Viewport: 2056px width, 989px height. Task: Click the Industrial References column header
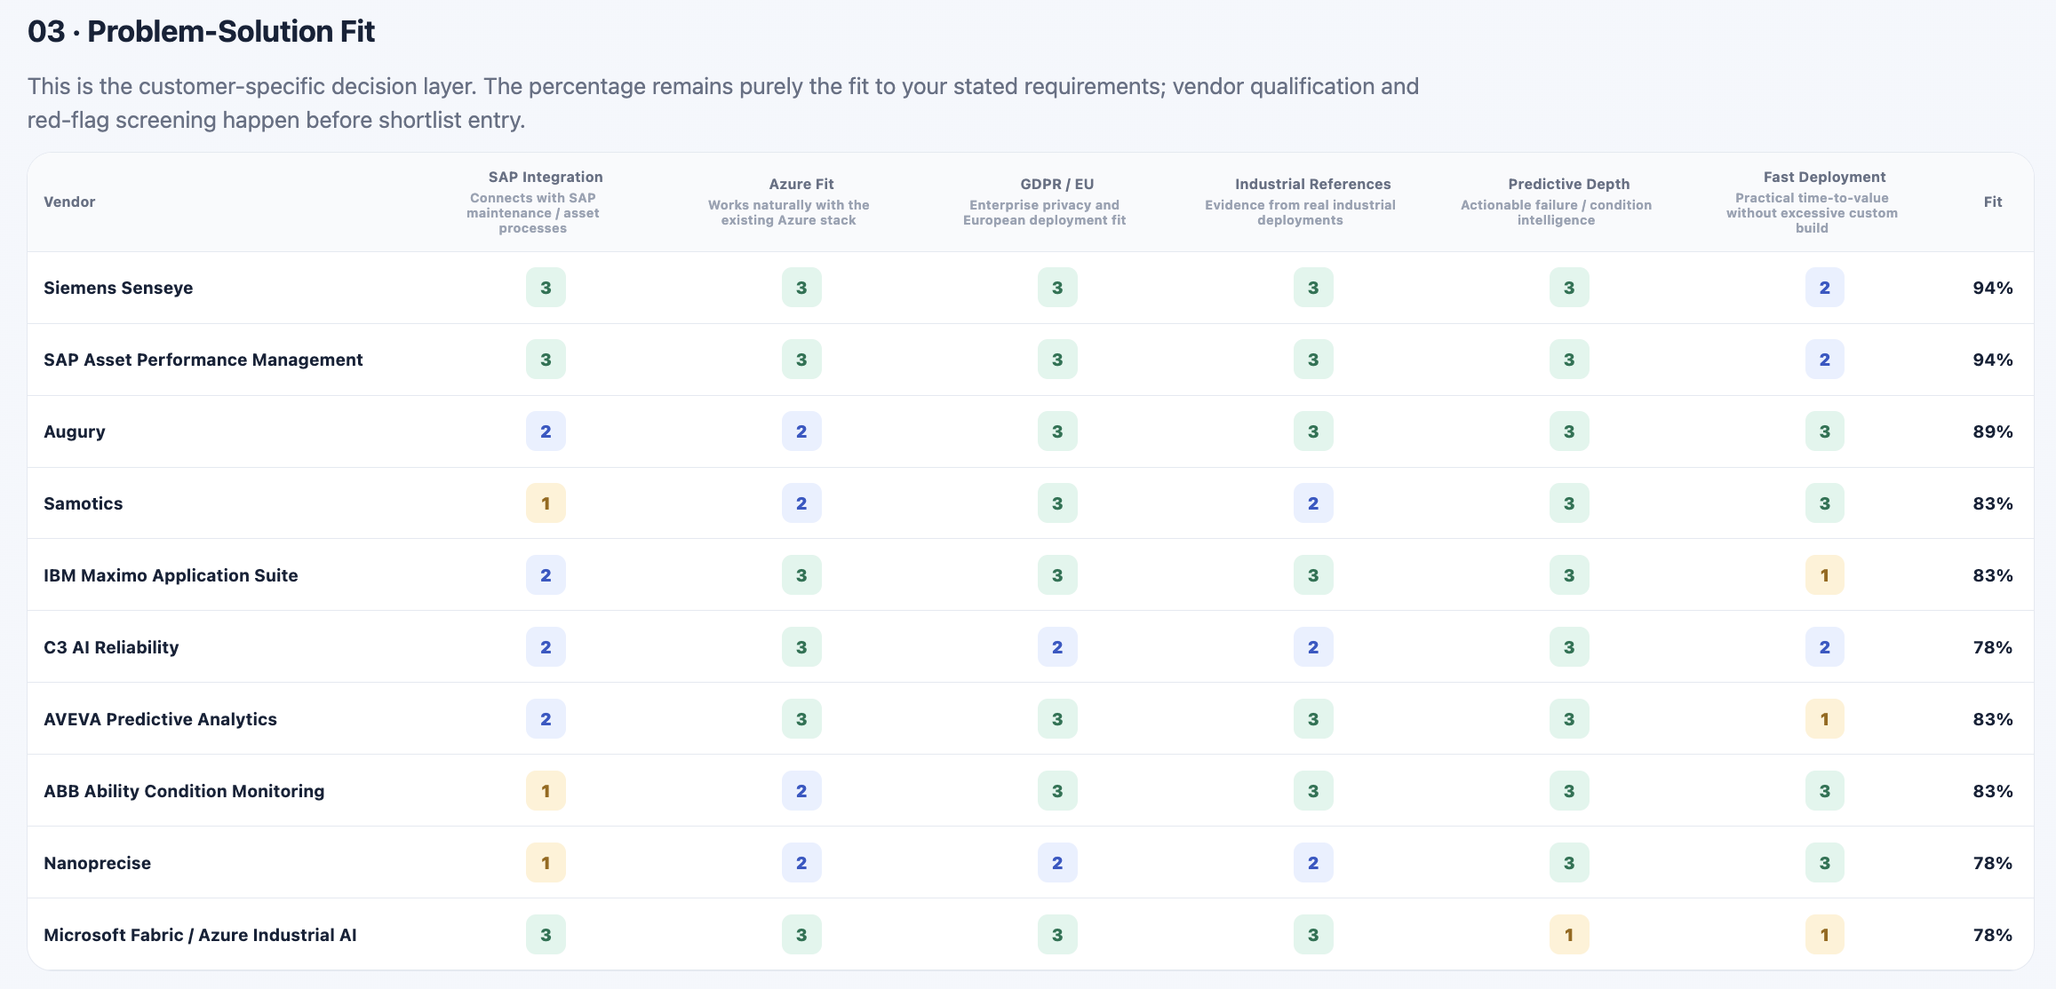point(1313,184)
